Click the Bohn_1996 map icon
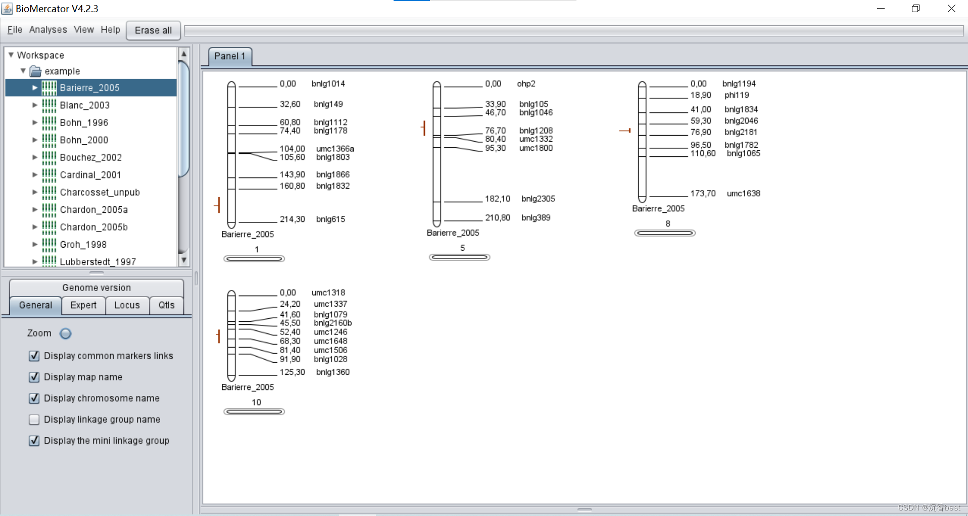Image resolution: width=968 pixels, height=516 pixels. (x=48, y=122)
